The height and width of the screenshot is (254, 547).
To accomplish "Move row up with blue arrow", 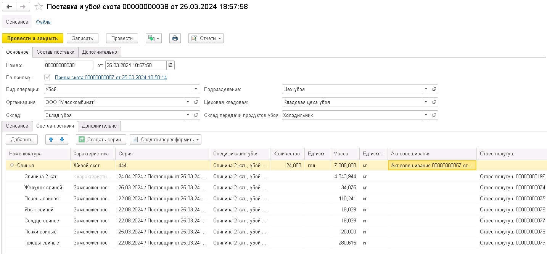I will tap(51, 139).
